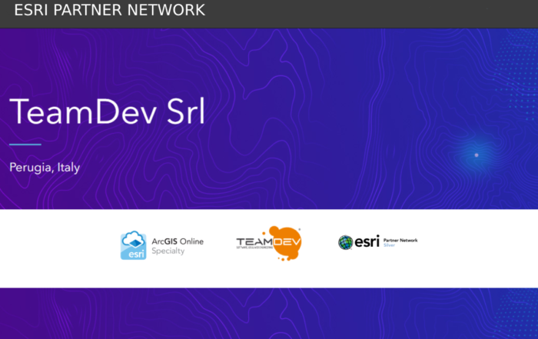538x339 pixels.
Task: Click the TeamDev Srl company heading
Action: coord(107,111)
